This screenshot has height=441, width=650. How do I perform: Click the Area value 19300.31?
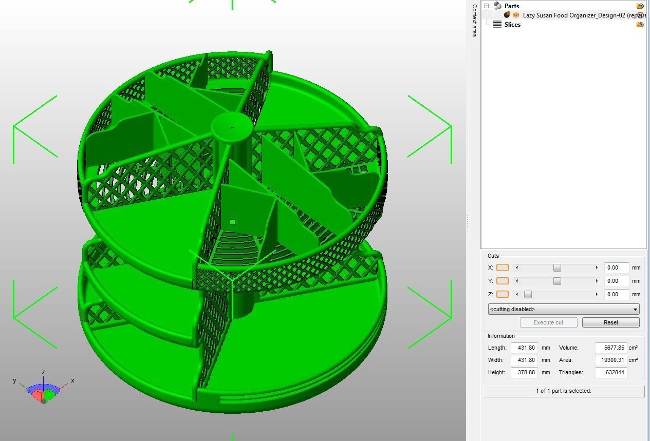[611, 360]
